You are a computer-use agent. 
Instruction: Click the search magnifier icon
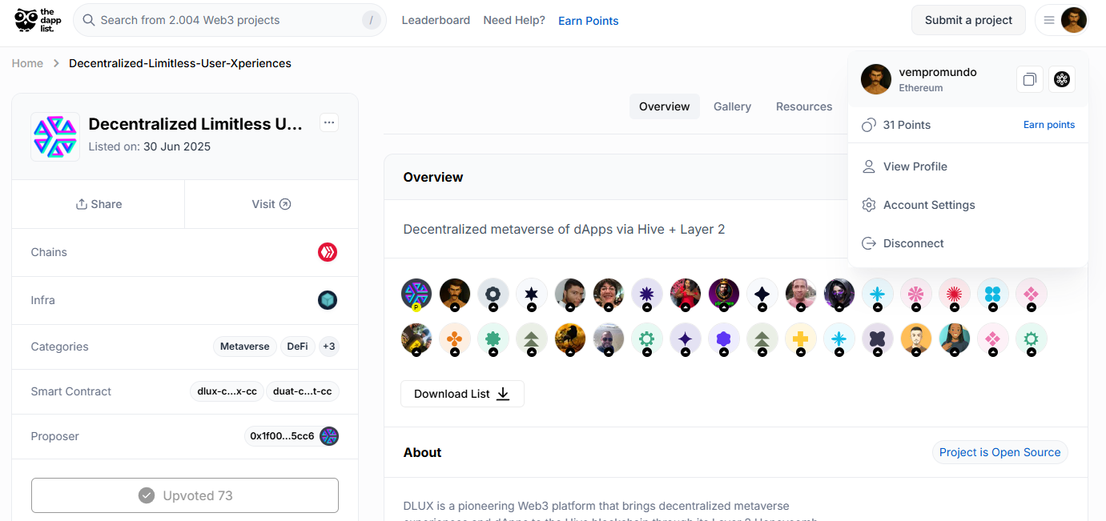89,20
